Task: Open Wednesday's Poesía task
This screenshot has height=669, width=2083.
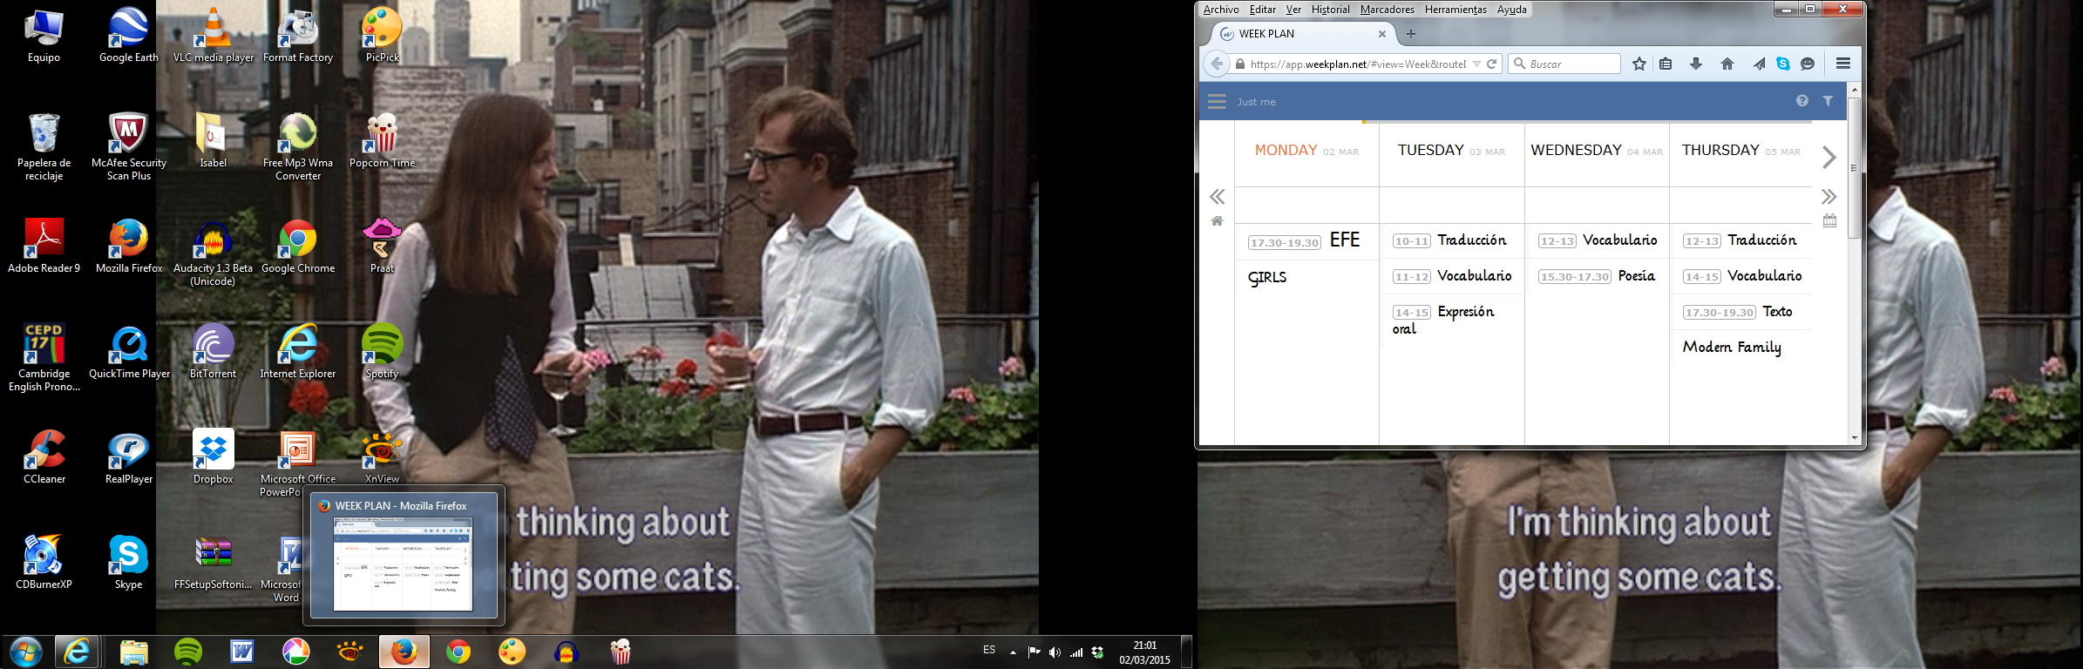Action: [1597, 276]
